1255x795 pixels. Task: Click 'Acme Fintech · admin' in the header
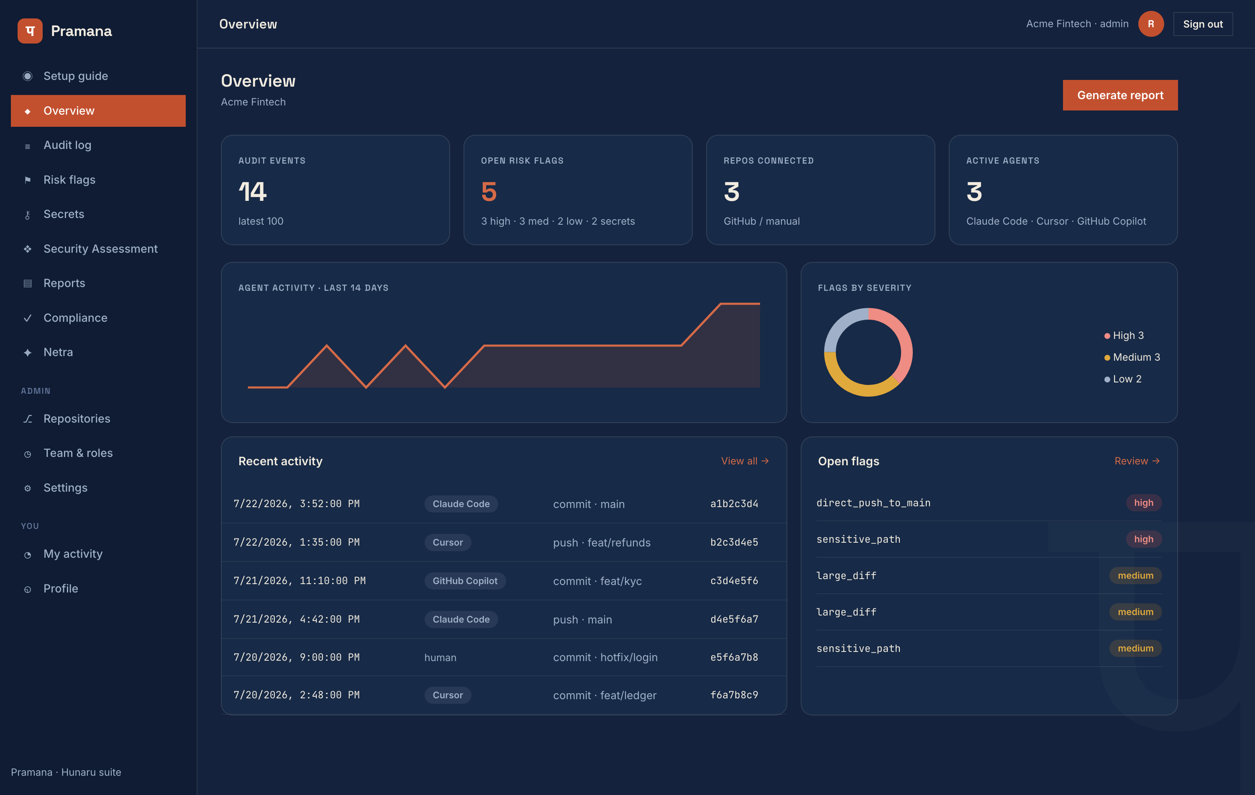(x=1077, y=24)
